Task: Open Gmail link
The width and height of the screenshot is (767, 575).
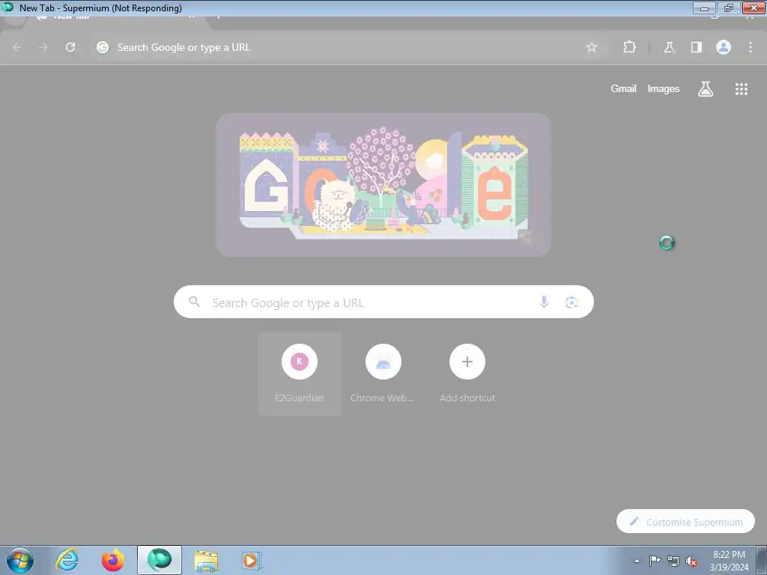Action: coord(623,88)
